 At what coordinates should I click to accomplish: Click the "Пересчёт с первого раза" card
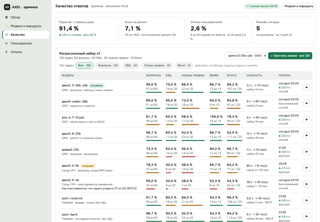pyautogui.click(x=87, y=30)
